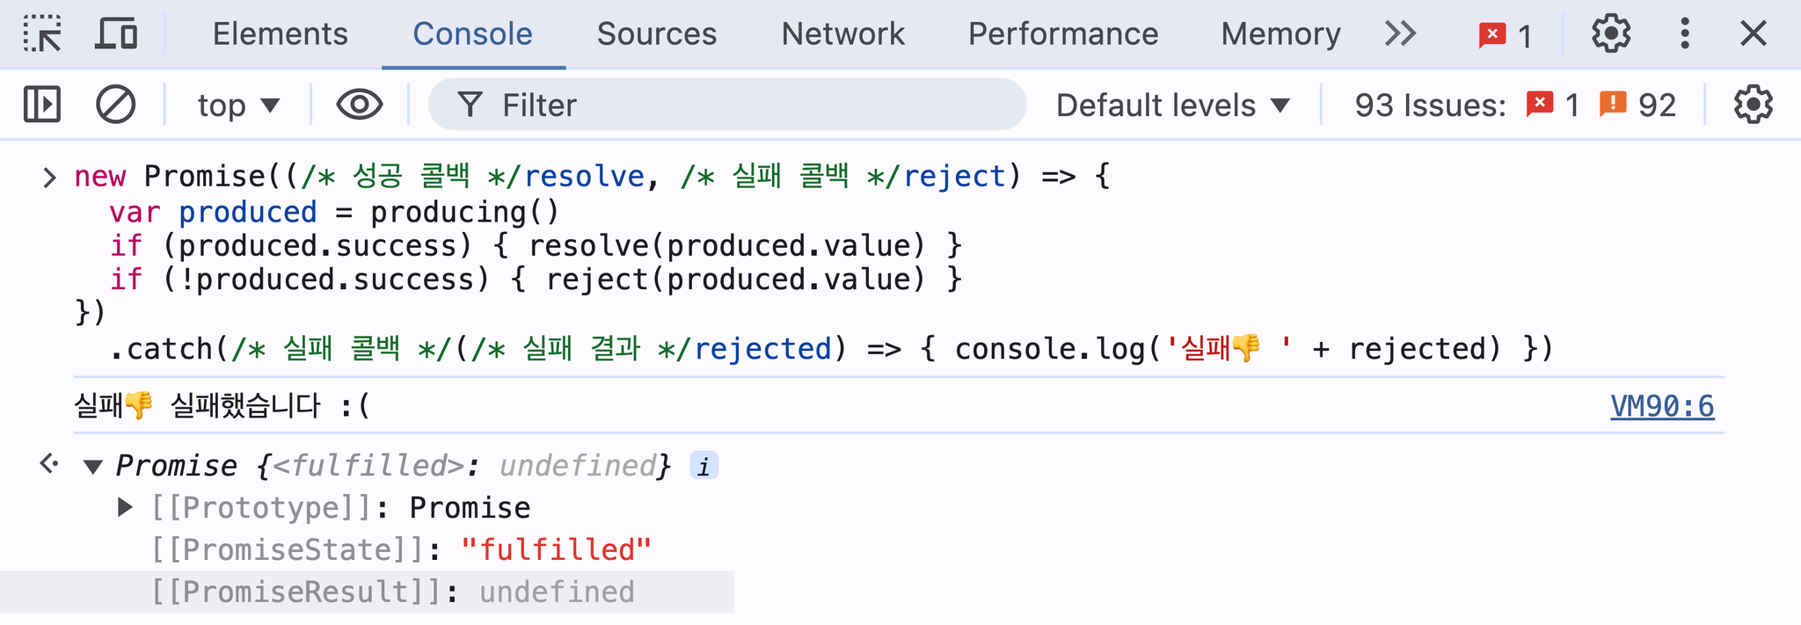Open the VM90:6 source link

1662,406
